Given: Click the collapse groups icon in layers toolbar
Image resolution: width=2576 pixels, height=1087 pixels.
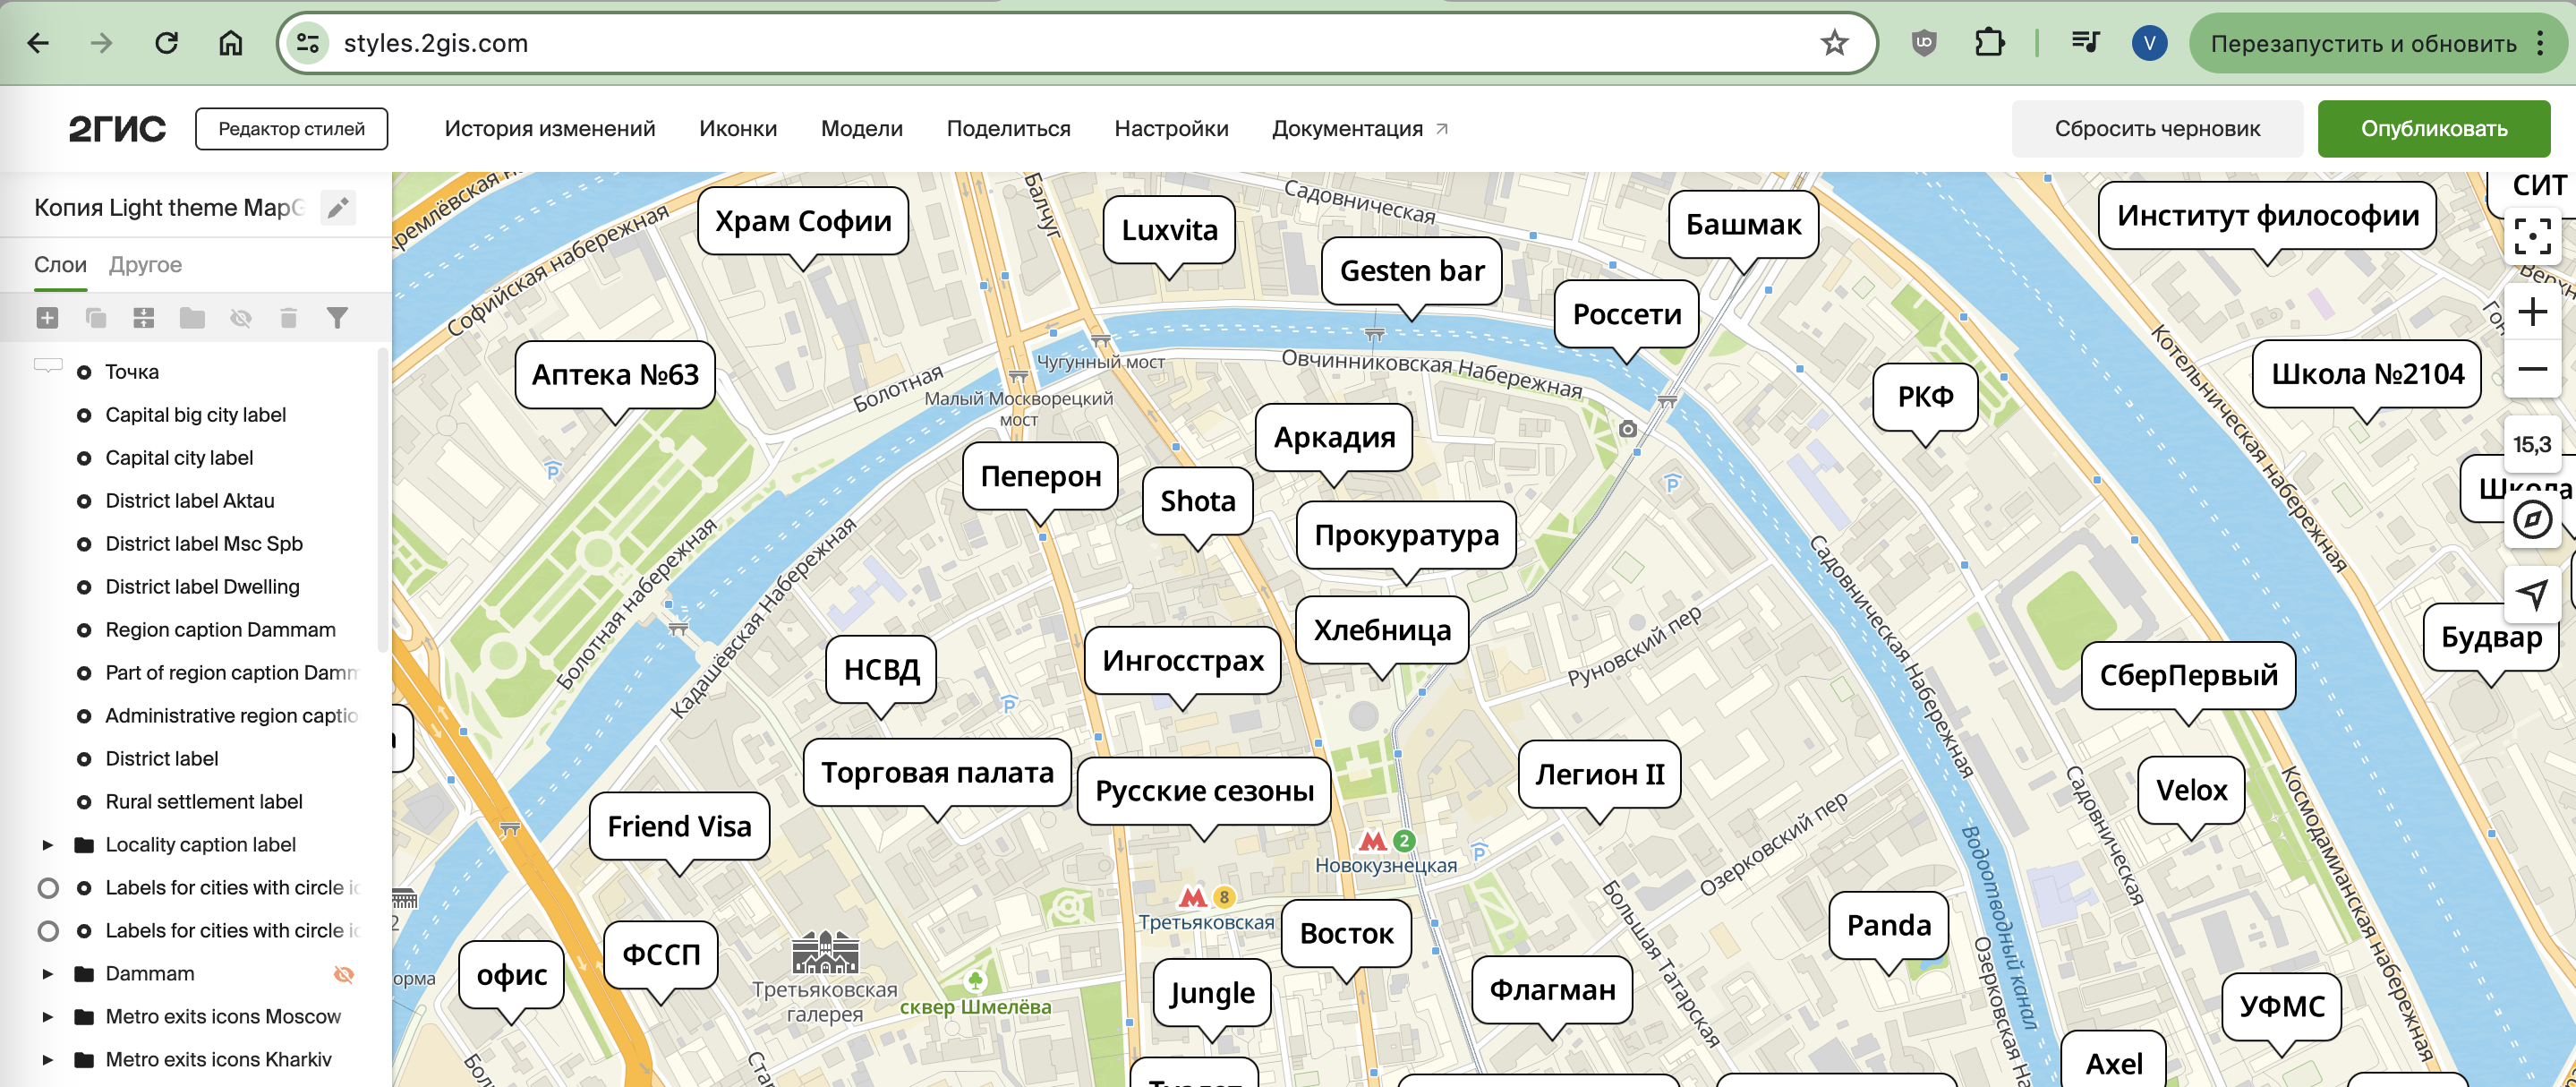Looking at the screenshot, I should (144, 318).
